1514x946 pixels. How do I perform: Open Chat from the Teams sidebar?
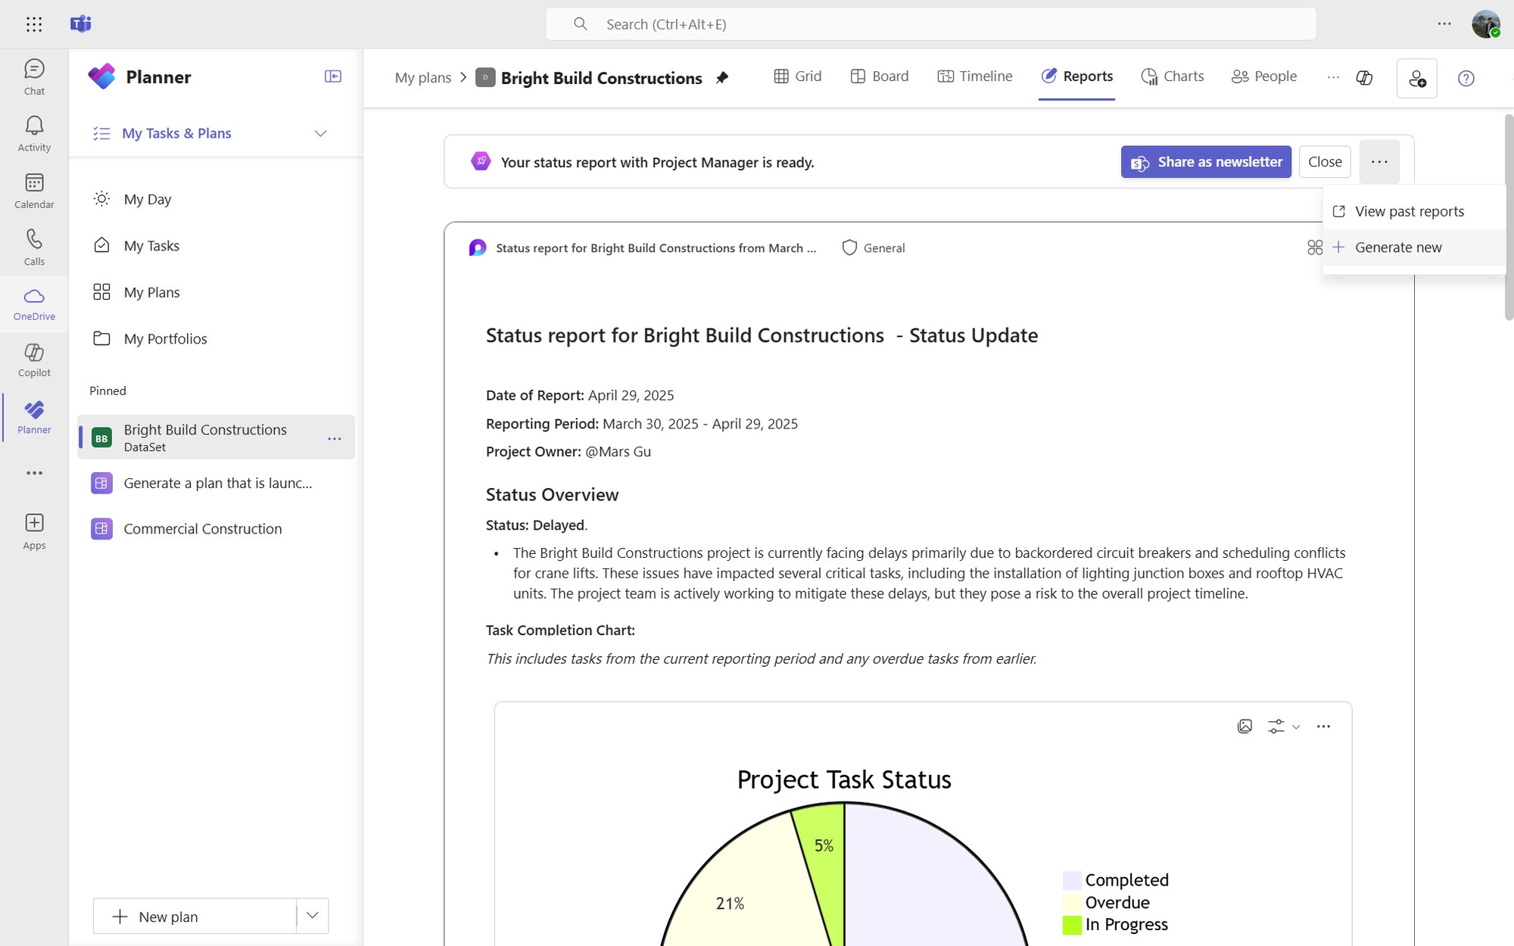(x=34, y=76)
